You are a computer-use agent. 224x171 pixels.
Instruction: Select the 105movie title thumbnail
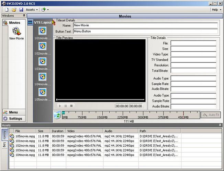(42, 92)
